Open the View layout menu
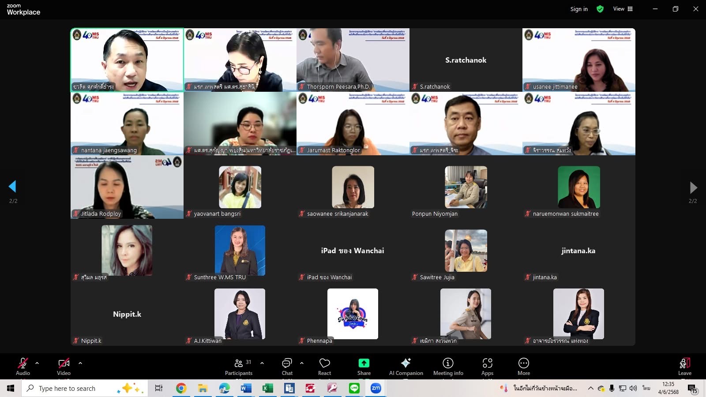Viewport: 706px width, 397px height. tap(623, 9)
